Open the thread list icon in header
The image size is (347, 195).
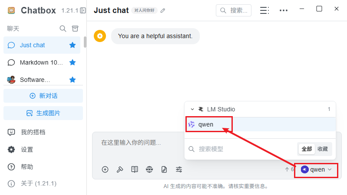(264, 10)
